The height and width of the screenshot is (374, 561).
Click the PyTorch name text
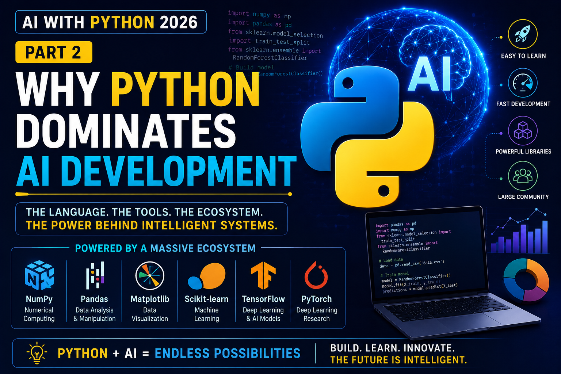tap(316, 299)
